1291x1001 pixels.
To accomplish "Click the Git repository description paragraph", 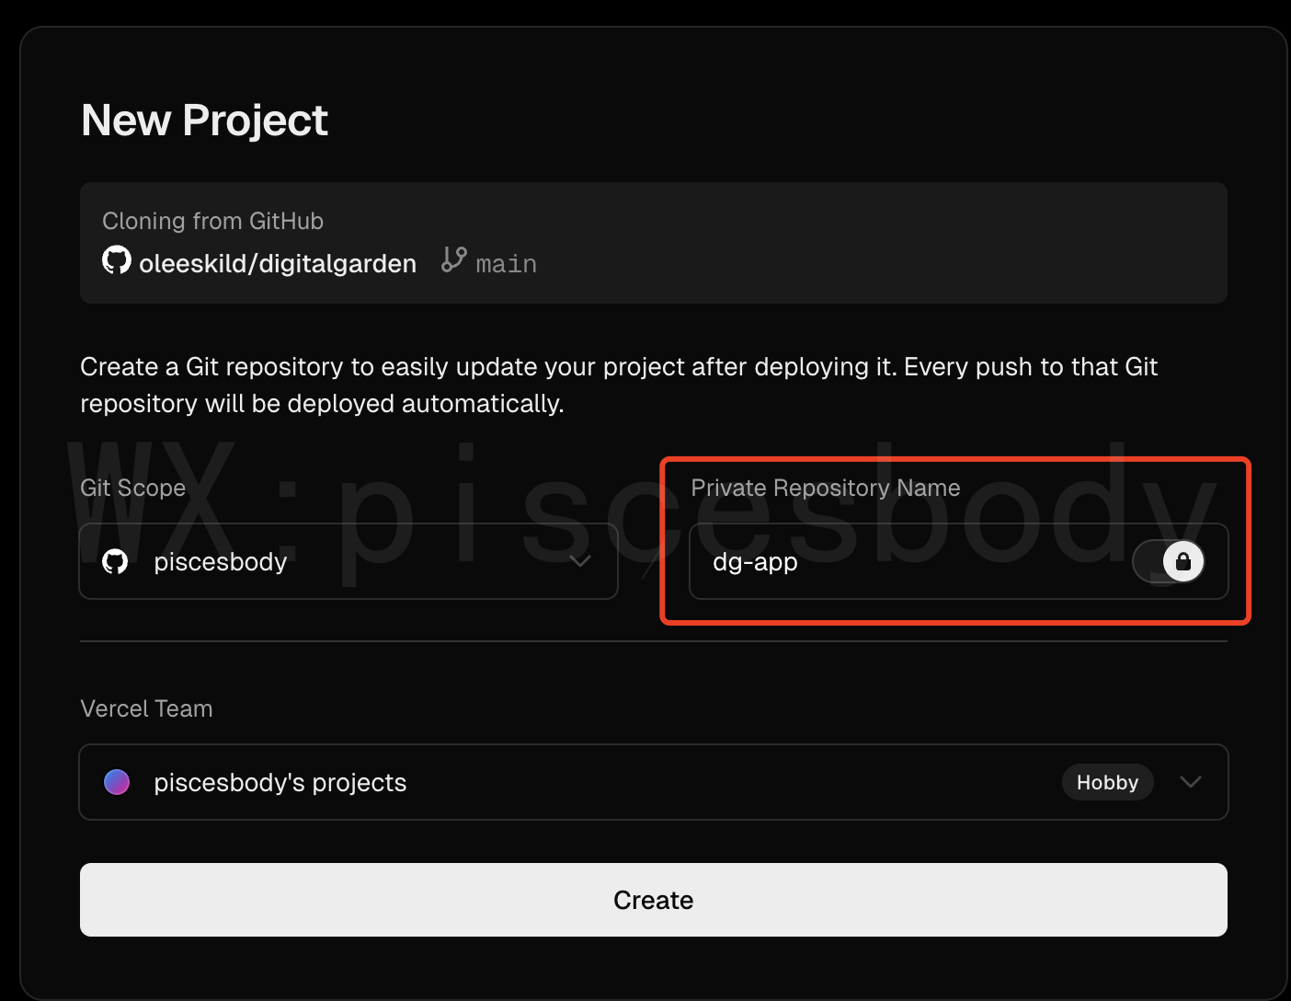I will [618, 385].
